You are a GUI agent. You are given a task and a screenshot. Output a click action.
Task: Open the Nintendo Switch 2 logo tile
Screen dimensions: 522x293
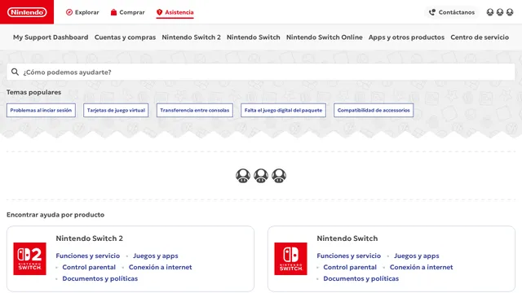click(29, 259)
